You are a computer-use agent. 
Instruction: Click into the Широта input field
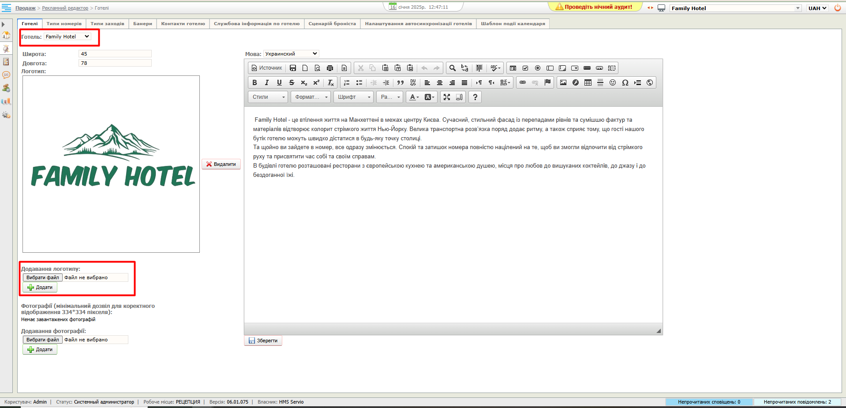115,54
